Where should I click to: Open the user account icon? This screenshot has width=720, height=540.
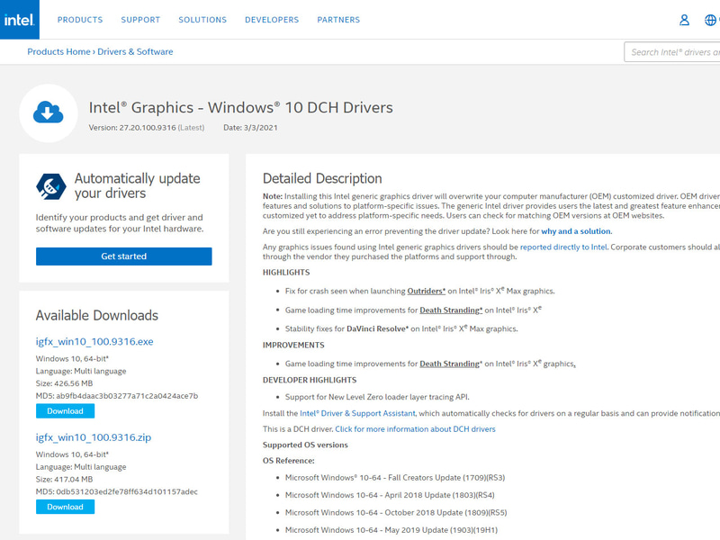(x=684, y=20)
